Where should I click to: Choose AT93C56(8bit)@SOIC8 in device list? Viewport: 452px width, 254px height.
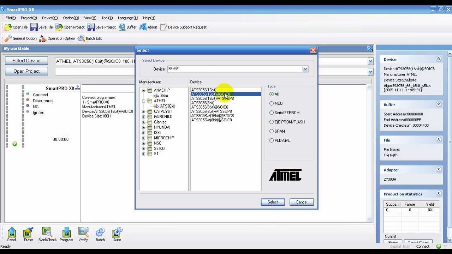coord(210,107)
